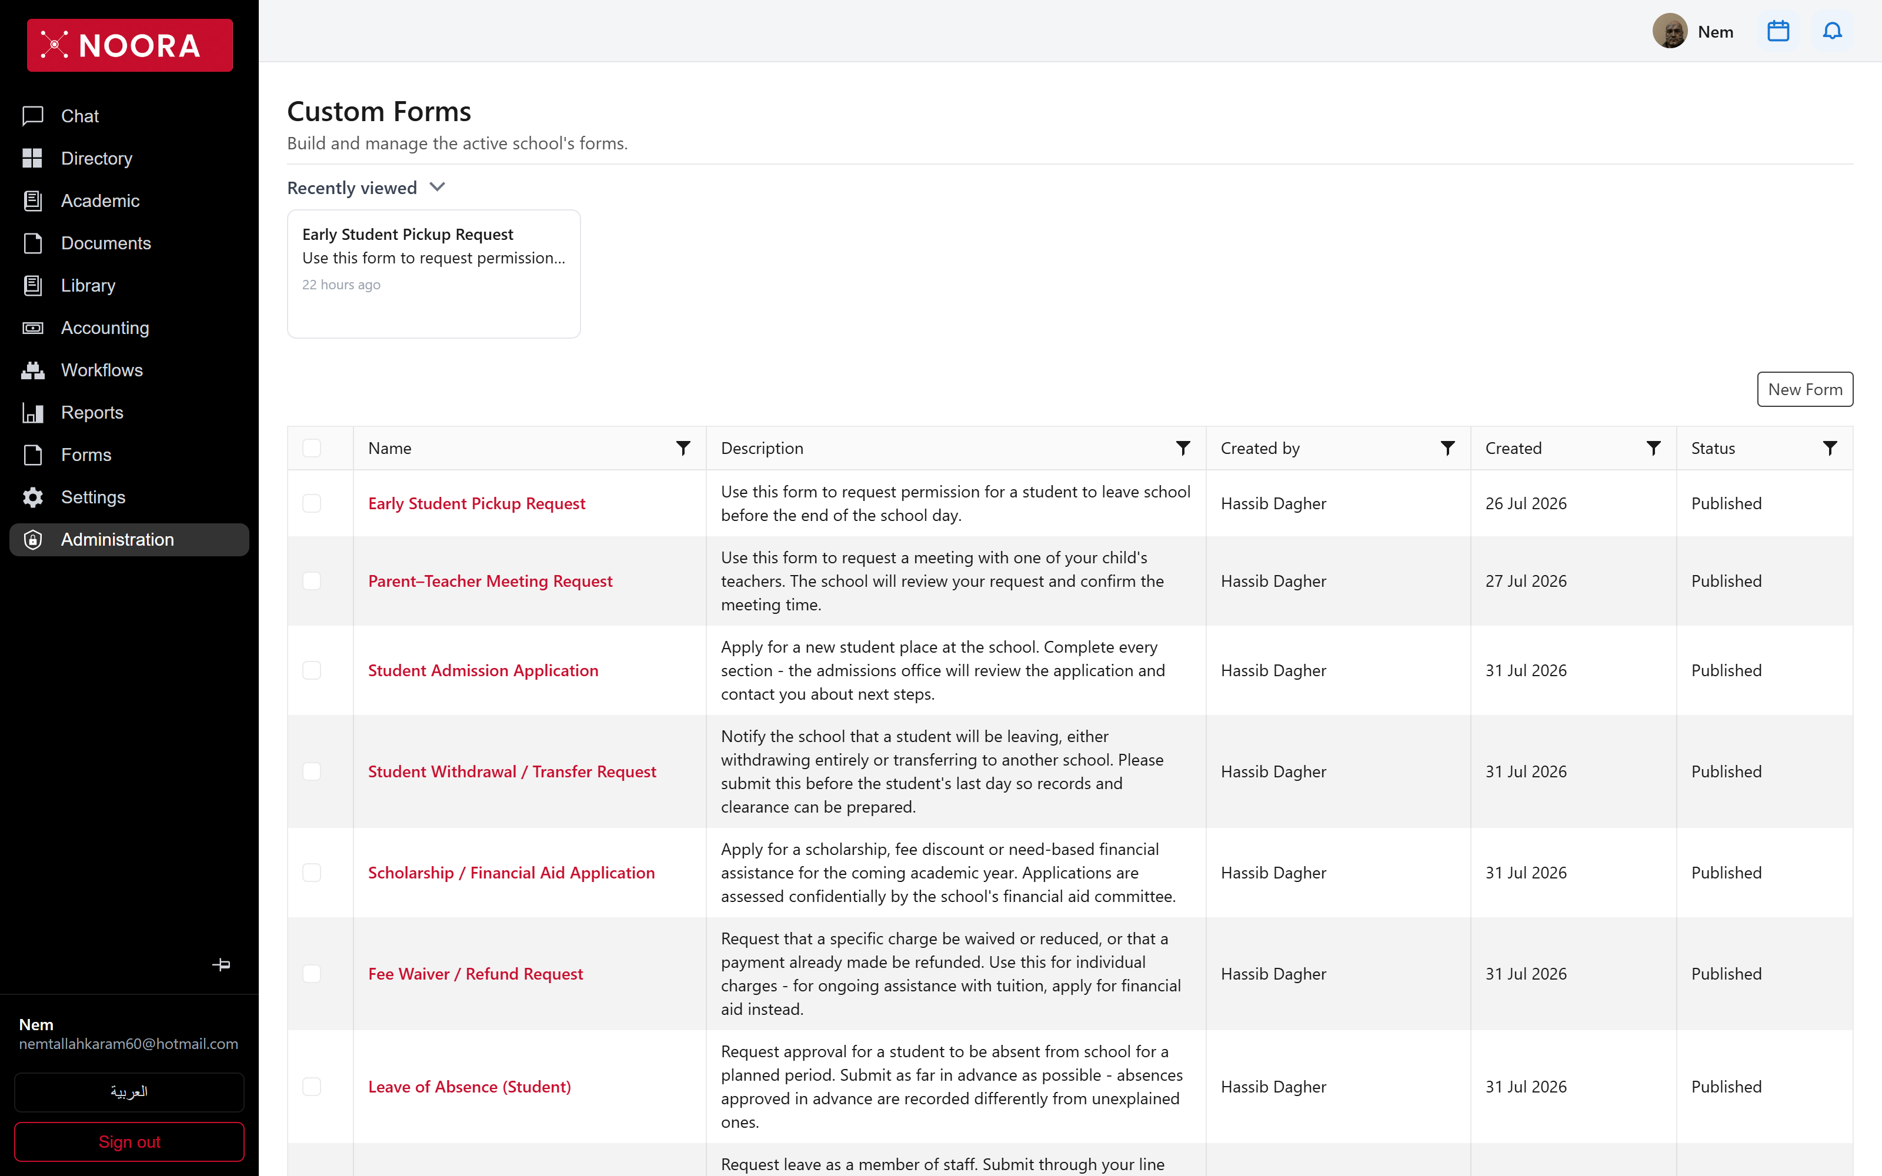Click the Forms page icon
Screen dimensions: 1882x1176
coord(33,455)
